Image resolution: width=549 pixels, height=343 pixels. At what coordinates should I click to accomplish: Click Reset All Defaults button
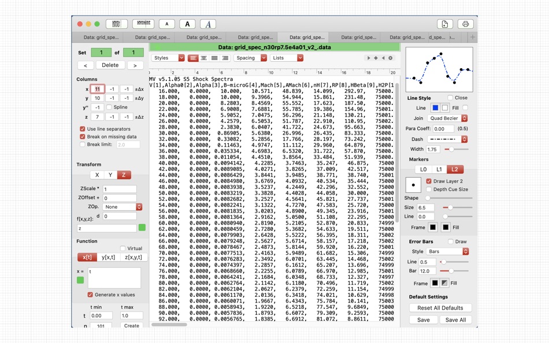click(440, 308)
